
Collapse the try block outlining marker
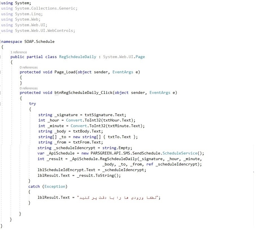click(x=1, y=104)
